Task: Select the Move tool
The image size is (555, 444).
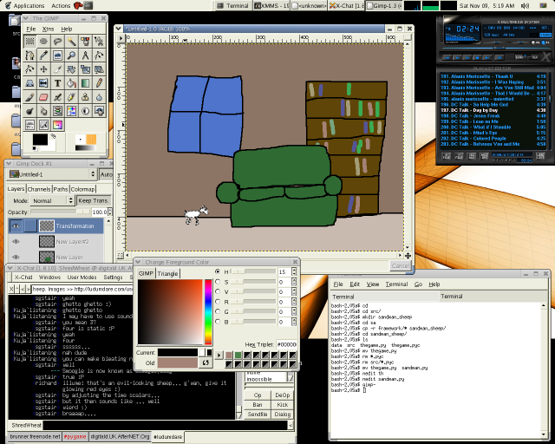Action: click(x=43, y=69)
